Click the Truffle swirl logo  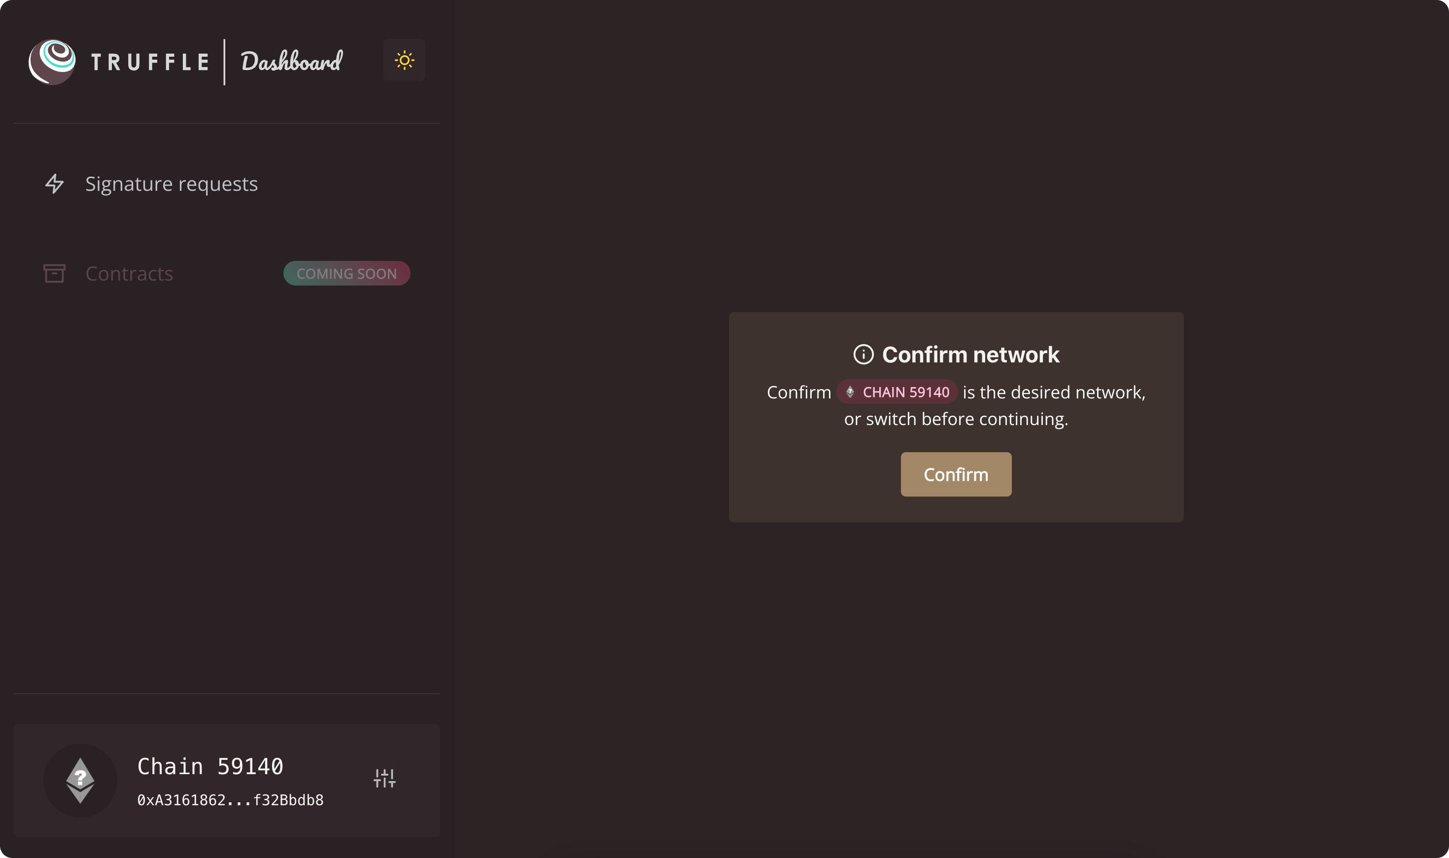click(x=52, y=62)
